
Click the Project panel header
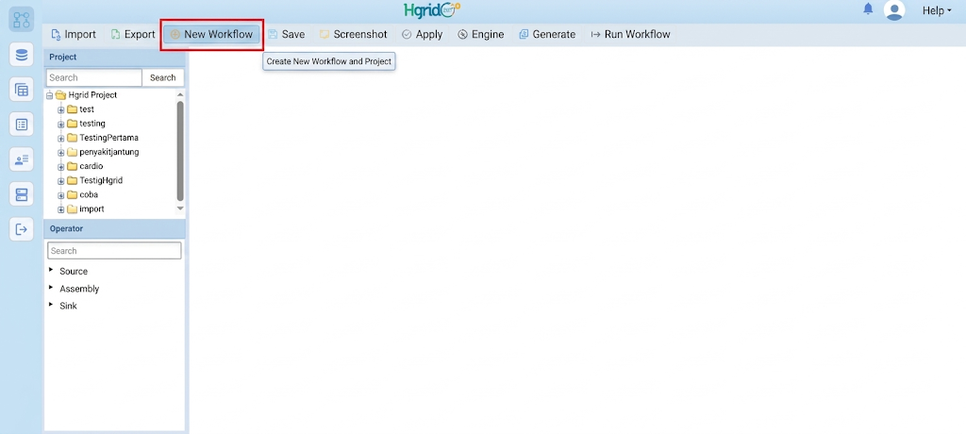point(114,58)
